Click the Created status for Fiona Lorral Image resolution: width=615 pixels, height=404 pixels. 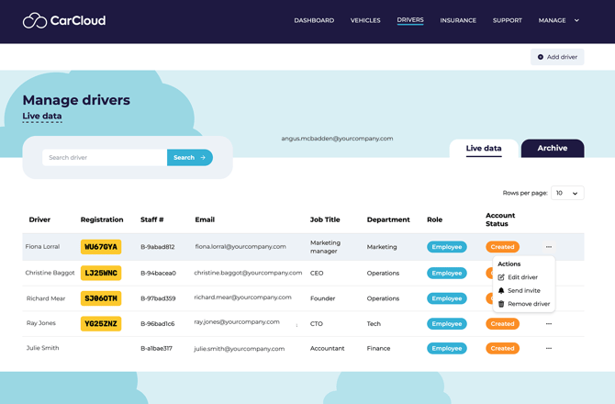coord(502,247)
